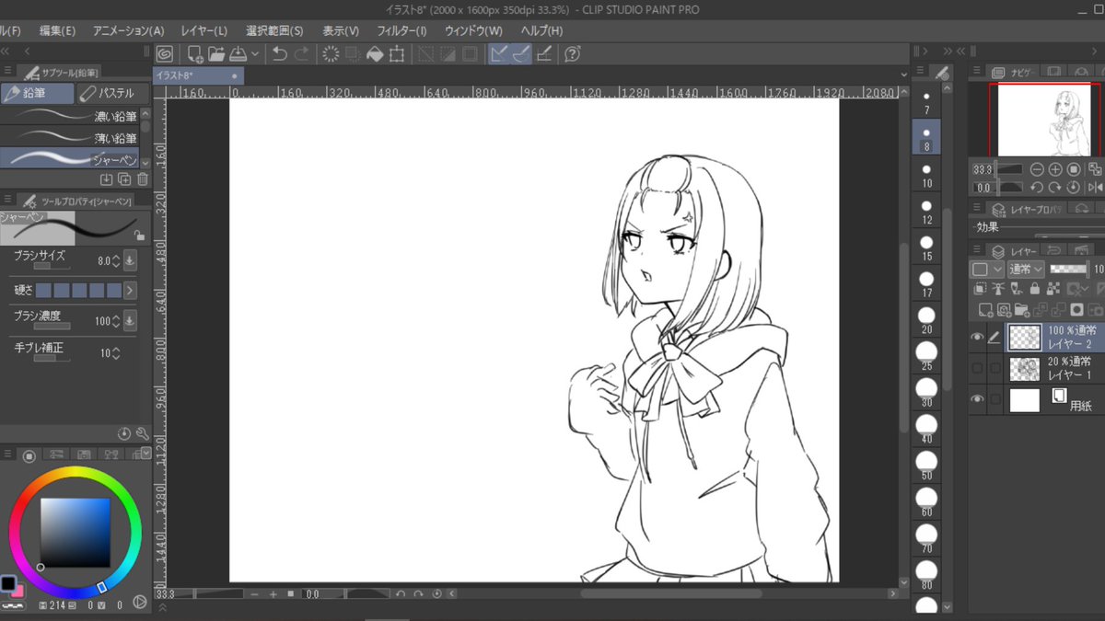Screen dimensions: 1105x621
Task: Open CLIP STUDIO support help icon
Action: (x=572, y=54)
